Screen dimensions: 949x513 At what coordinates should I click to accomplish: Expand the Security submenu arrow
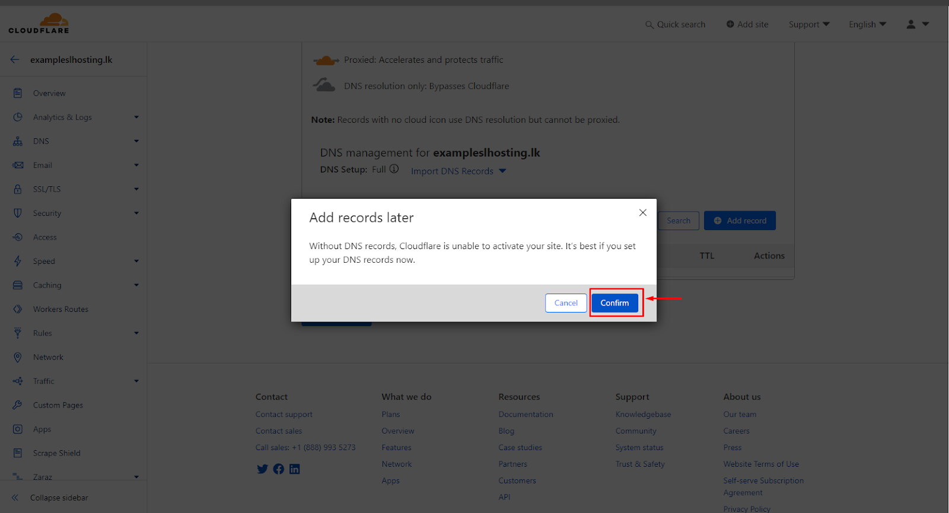[x=136, y=213]
